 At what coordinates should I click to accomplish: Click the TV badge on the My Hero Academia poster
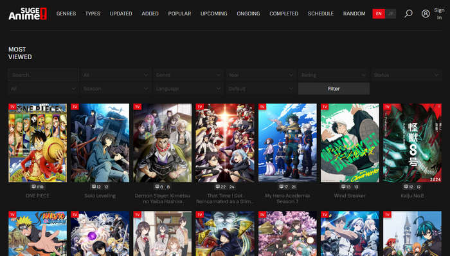pos(262,107)
